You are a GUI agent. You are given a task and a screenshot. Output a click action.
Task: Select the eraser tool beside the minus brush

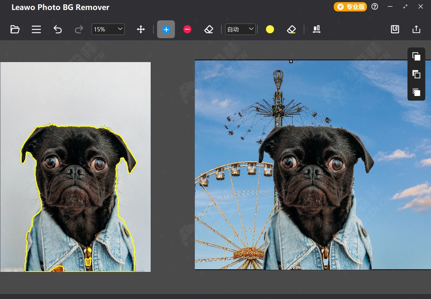(209, 29)
